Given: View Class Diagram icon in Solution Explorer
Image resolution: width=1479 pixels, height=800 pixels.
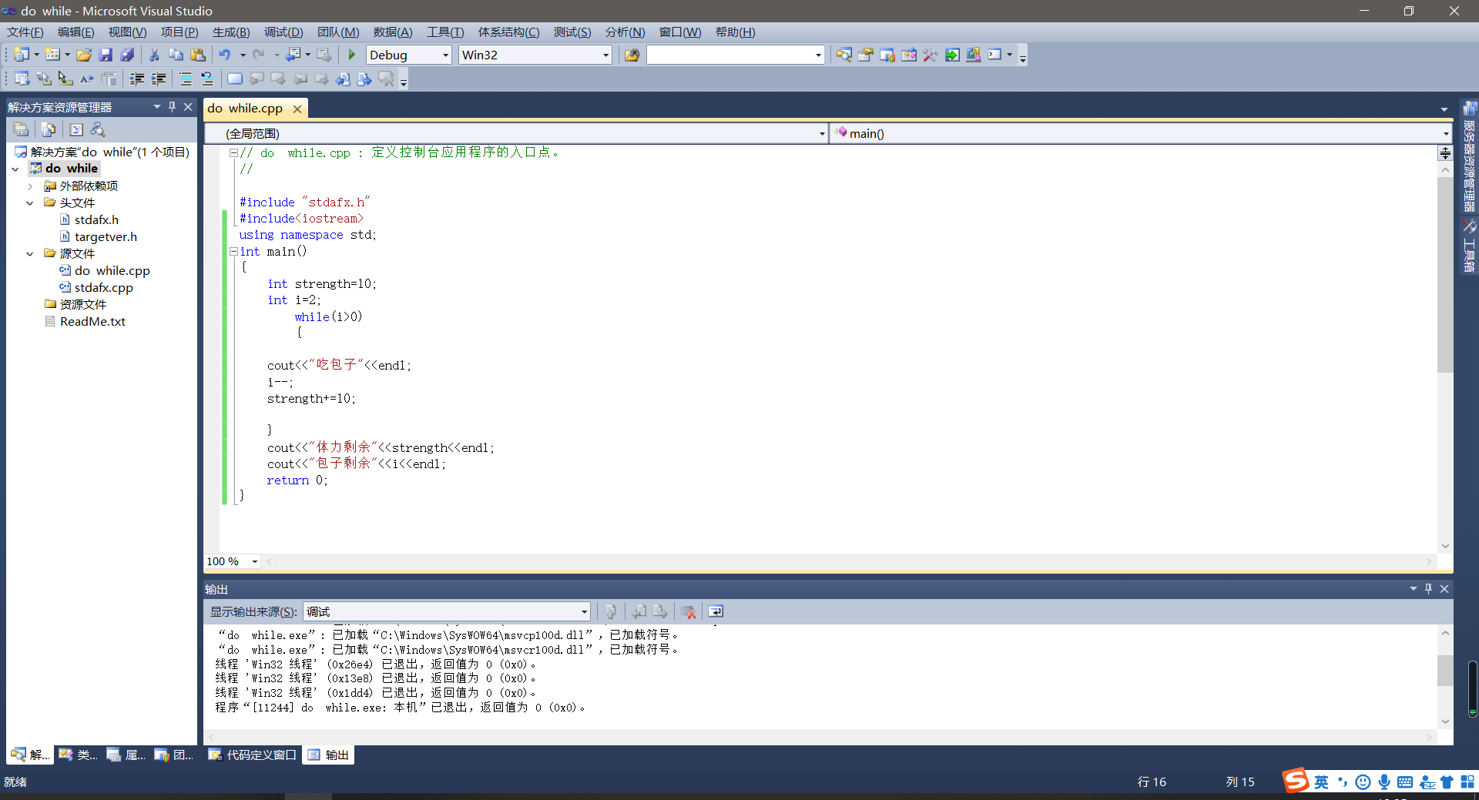Looking at the screenshot, I should click(x=98, y=129).
